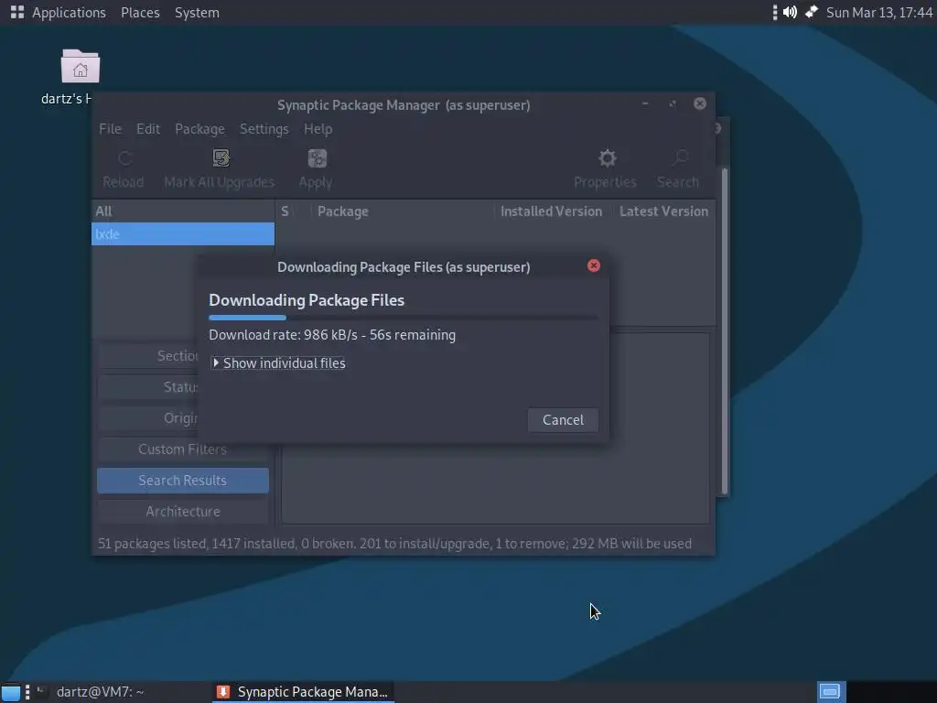Open the Package menu
This screenshot has height=703, width=937.
[199, 129]
